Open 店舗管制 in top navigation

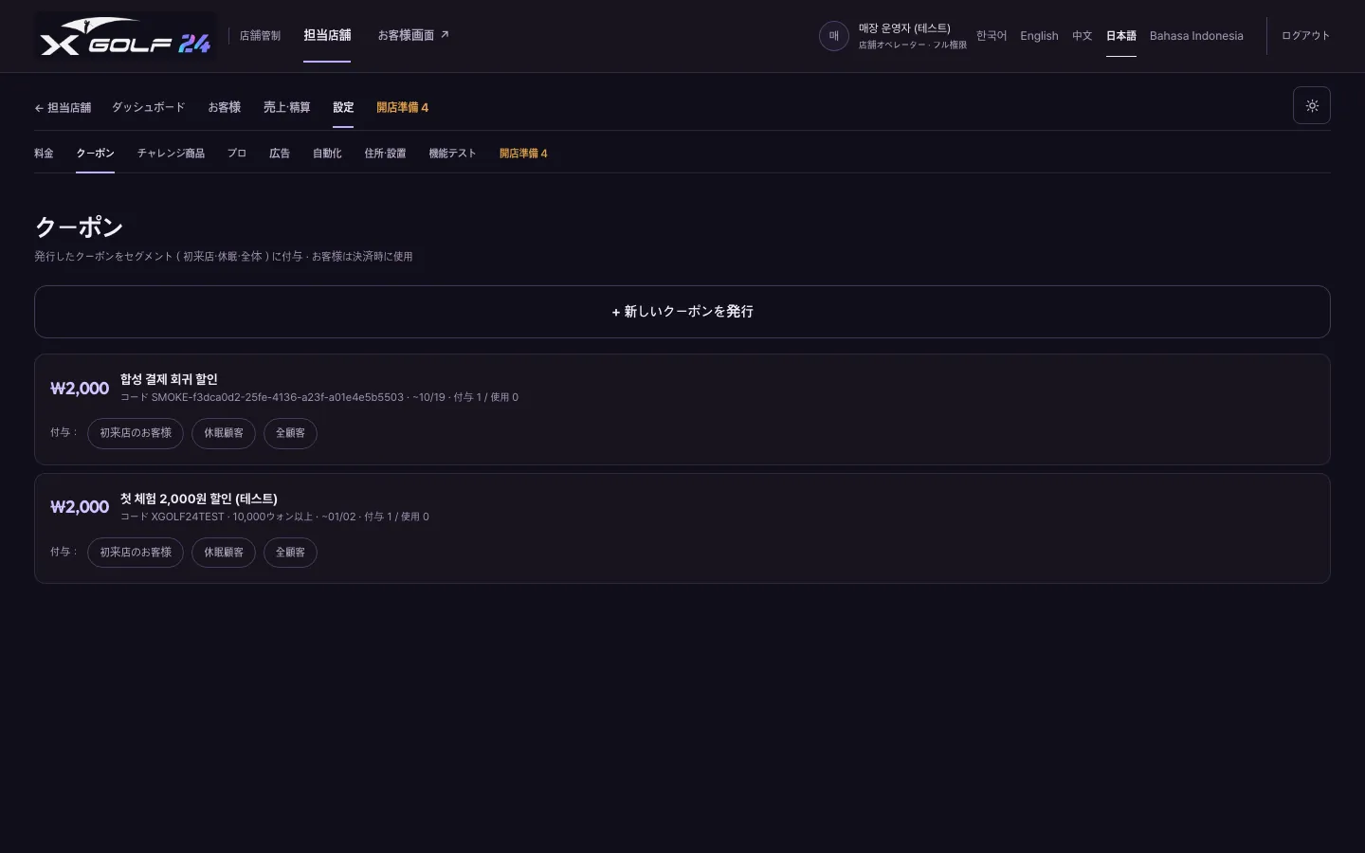coord(260,36)
